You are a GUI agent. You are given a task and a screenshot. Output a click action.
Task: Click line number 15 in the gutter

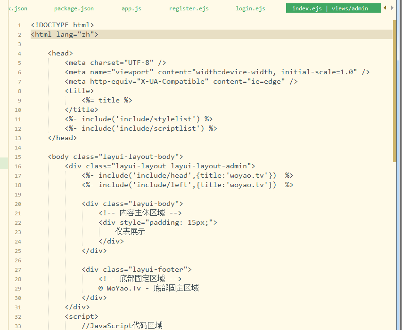(x=18, y=157)
